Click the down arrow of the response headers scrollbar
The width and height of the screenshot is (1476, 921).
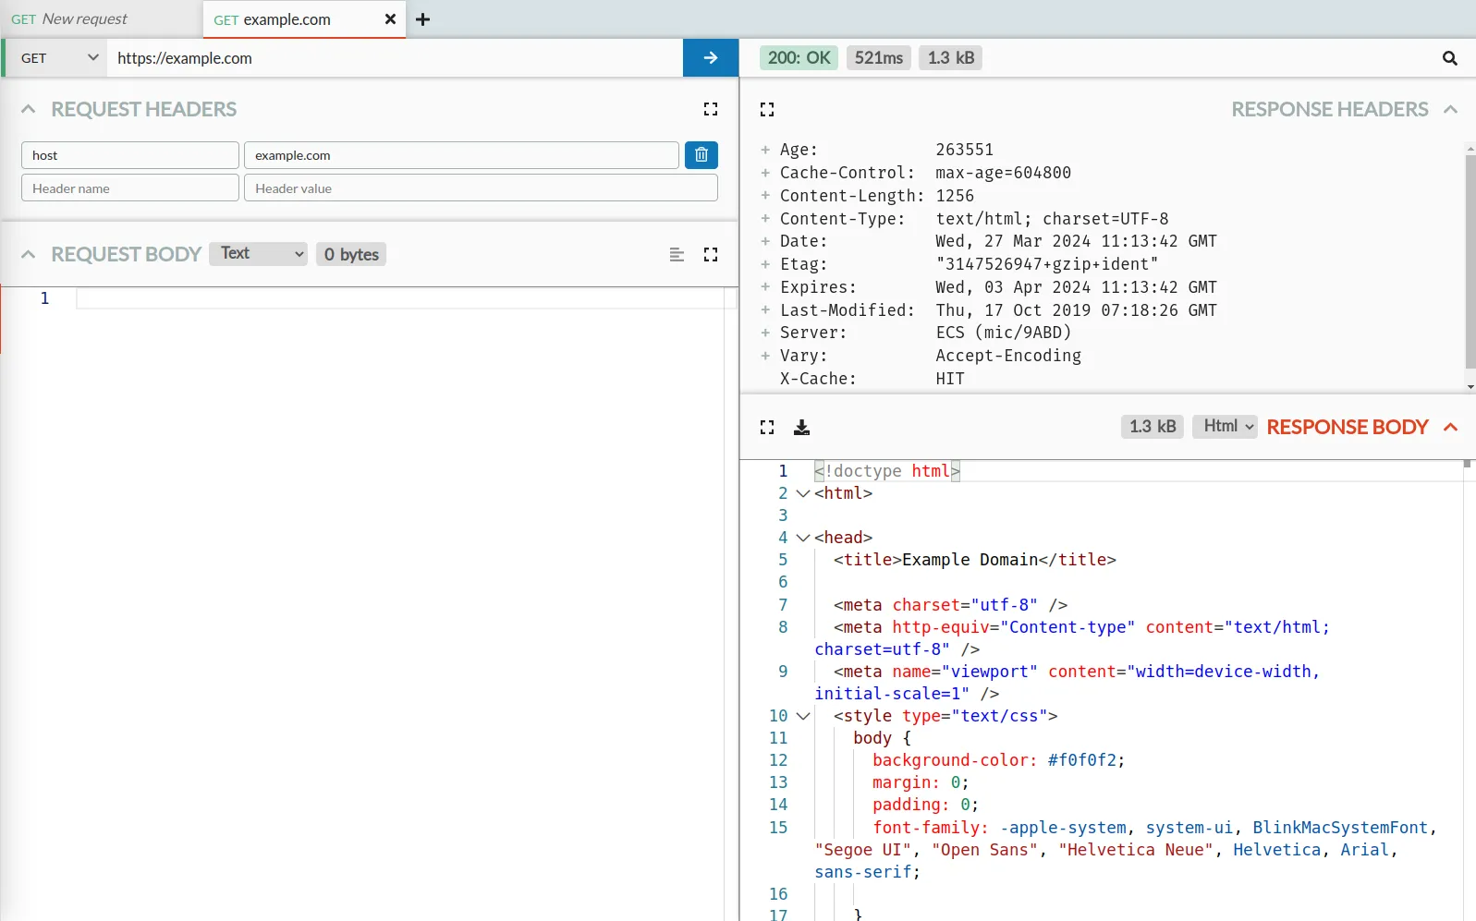coord(1470,387)
